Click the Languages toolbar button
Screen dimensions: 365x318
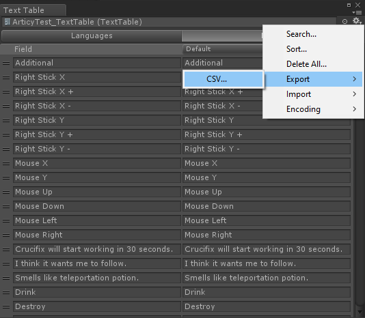(92, 35)
